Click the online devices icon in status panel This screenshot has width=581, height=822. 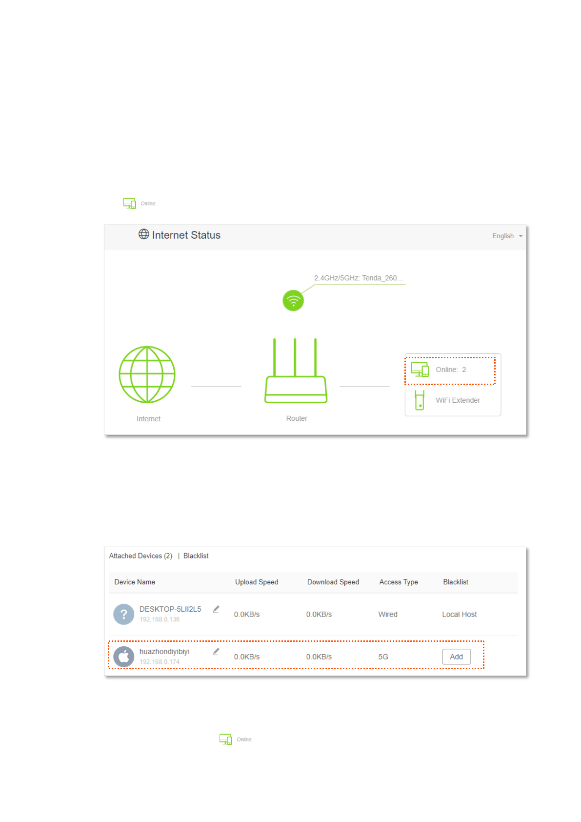(419, 370)
